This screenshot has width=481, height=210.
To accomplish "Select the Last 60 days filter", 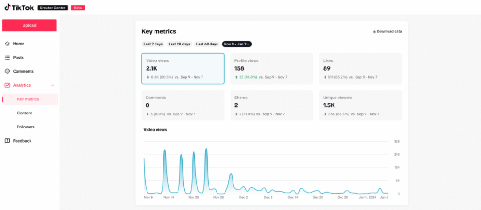I will coord(207,44).
